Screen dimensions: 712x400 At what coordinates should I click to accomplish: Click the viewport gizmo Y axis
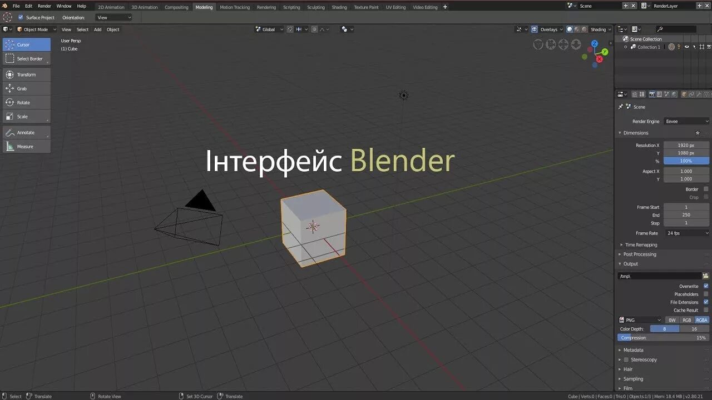[x=605, y=51]
